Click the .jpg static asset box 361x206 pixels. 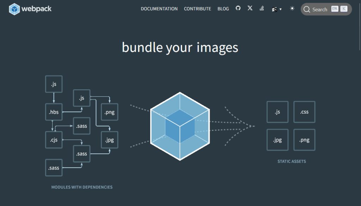click(277, 140)
